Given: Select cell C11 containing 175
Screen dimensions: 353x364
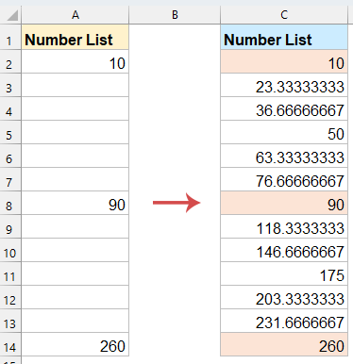Looking at the screenshot, I should [284, 273].
